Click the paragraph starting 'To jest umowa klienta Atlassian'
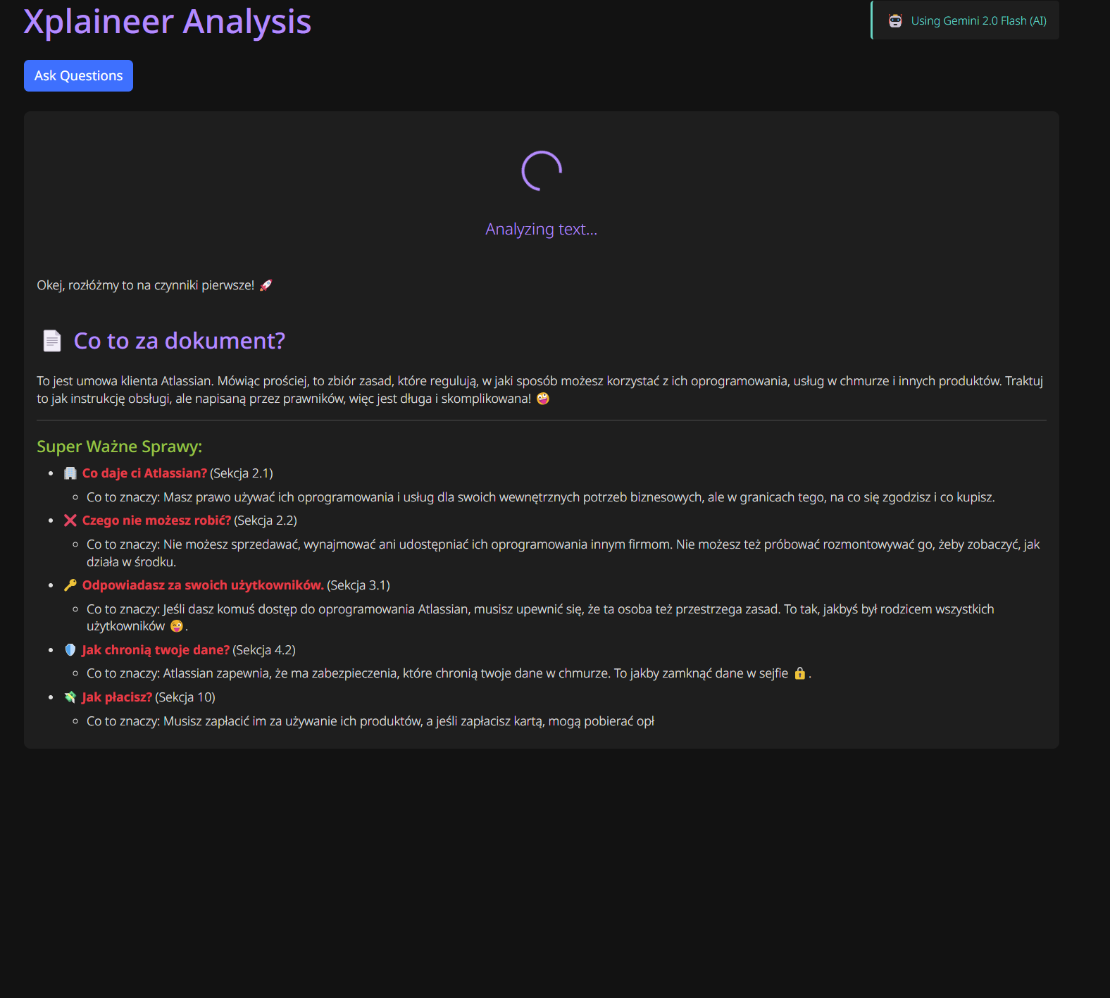 click(x=540, y=389)
